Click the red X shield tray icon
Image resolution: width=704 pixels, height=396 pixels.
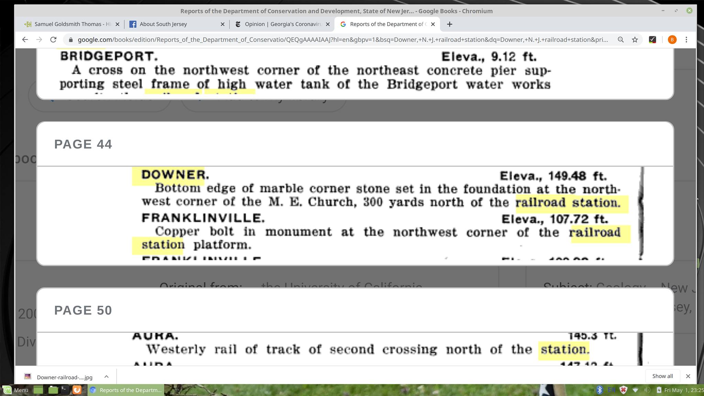tap(623, 390)
